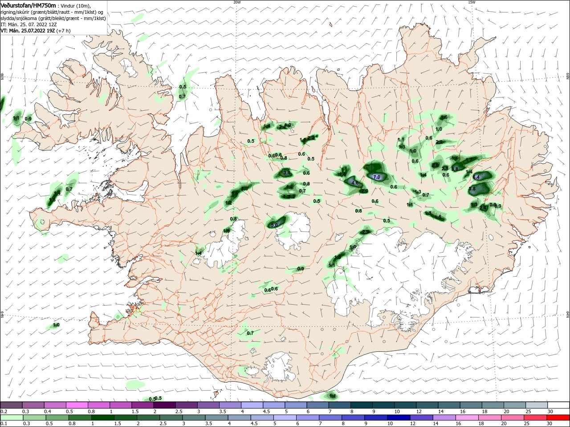The image size is (570, 427).
Task: Choose the lavender swatch labeled 14 in the lower row
Action: tap(444, 418)
